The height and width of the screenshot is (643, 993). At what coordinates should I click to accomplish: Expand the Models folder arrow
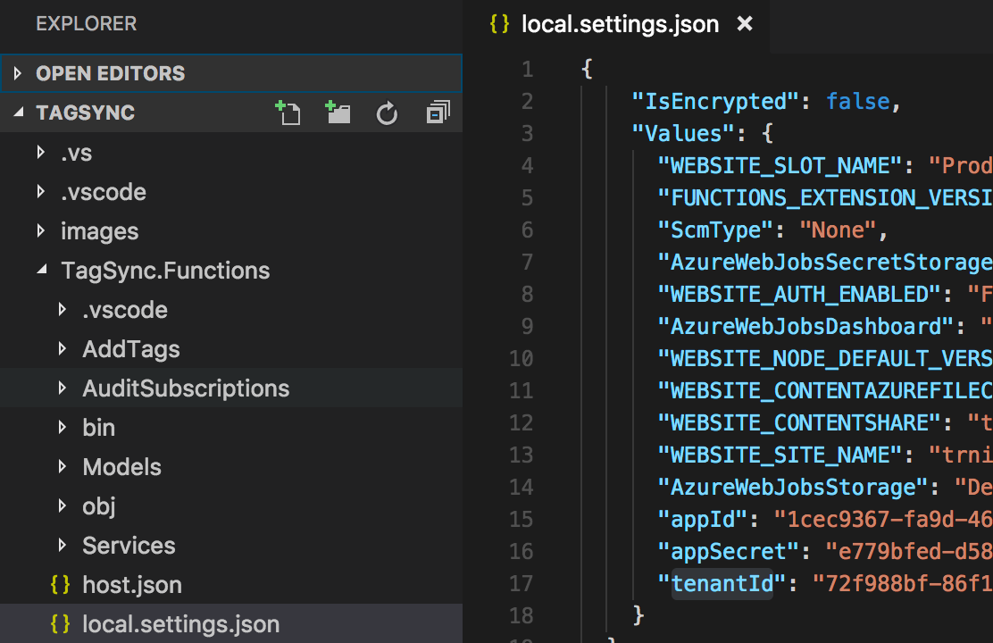(63, 466)
